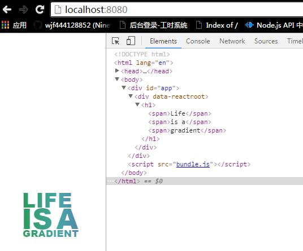Toggle the device toolbar icon
The height and width of the screenshot is (251, 303).
tap(131, 41)
